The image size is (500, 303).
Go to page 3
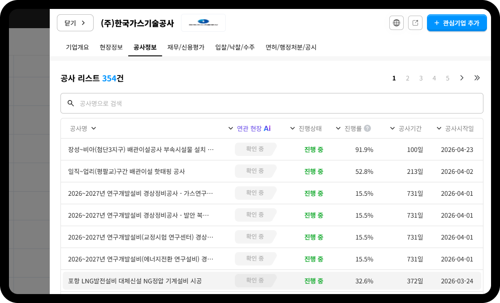(x=421, y=78)
